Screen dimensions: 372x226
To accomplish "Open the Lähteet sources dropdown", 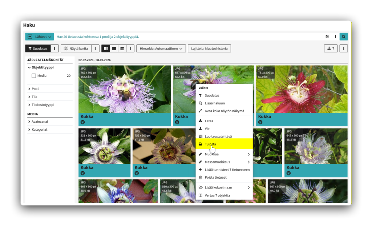I will 39,37.
